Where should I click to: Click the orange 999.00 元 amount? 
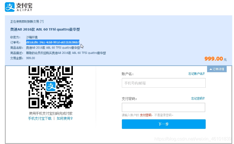click(215, 59)
